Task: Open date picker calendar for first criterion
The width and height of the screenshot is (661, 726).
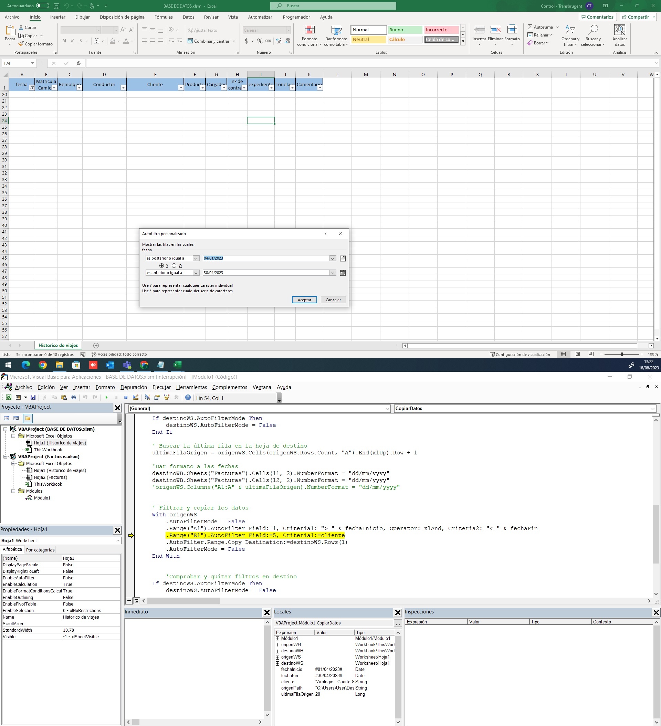Action: (343, 259)
